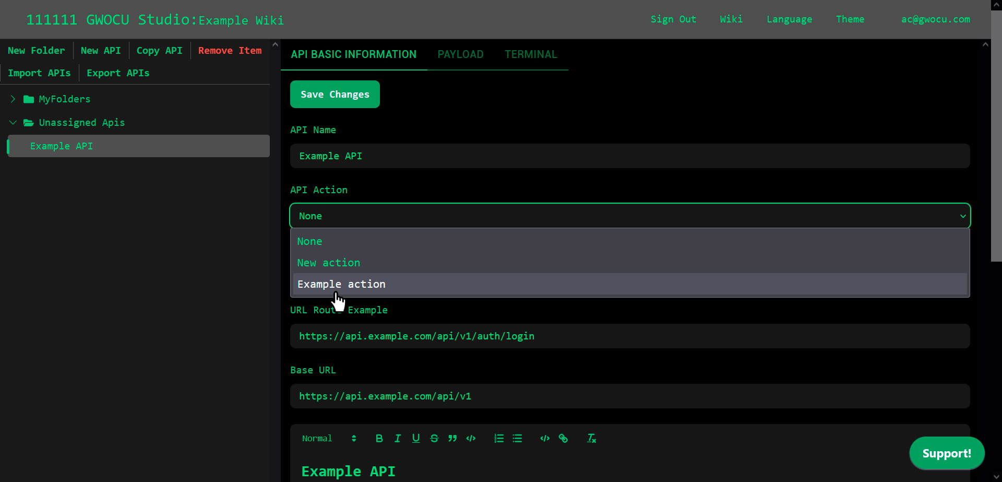Screen dimensions: 1002x482
Task: Click Export APIs
Action: tap(118, 73)
